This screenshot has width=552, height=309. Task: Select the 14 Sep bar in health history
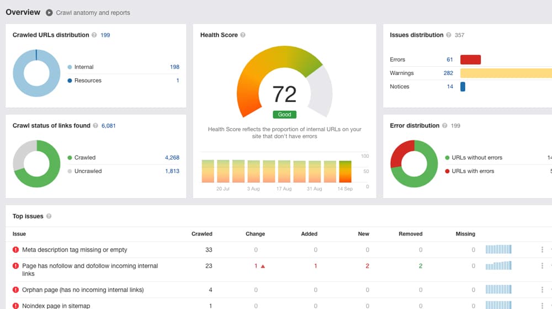point(345,172)
